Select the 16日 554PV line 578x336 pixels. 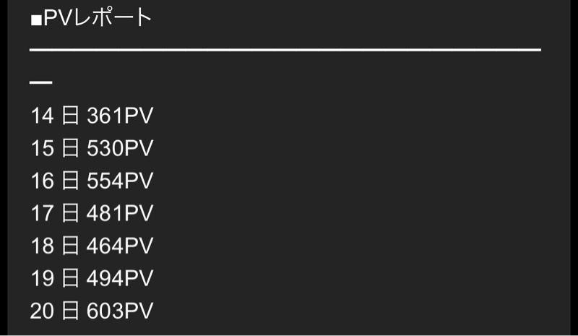pyautogui.click(x=92, y=181)
